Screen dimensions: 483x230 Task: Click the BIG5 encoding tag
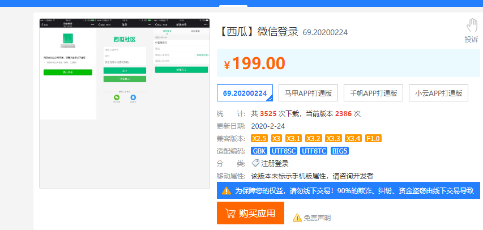coord(340,151)
